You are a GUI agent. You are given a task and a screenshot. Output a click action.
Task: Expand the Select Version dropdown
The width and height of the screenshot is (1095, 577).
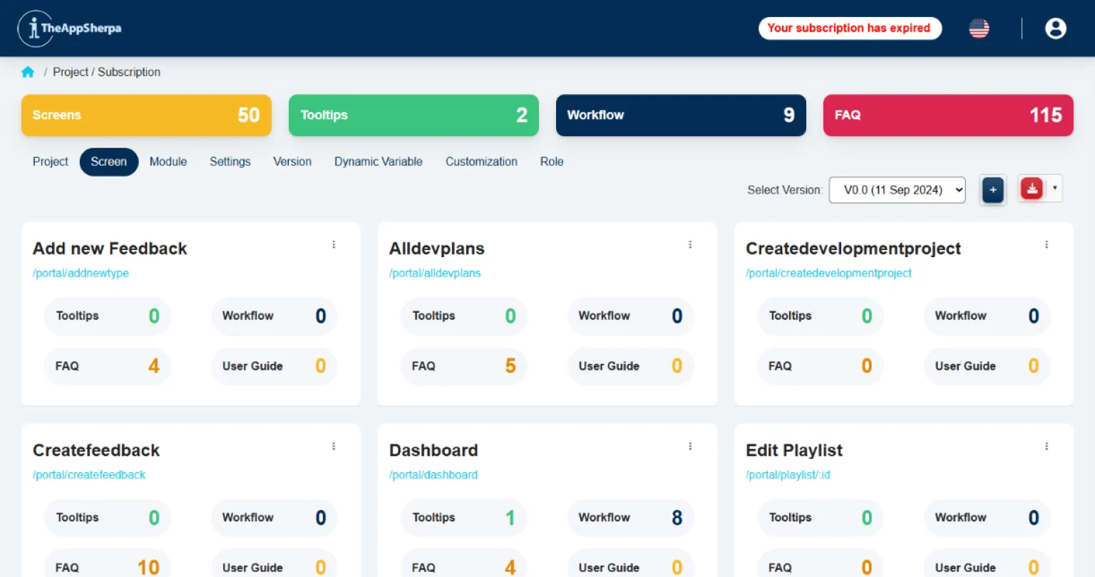[x=897, y=190]
